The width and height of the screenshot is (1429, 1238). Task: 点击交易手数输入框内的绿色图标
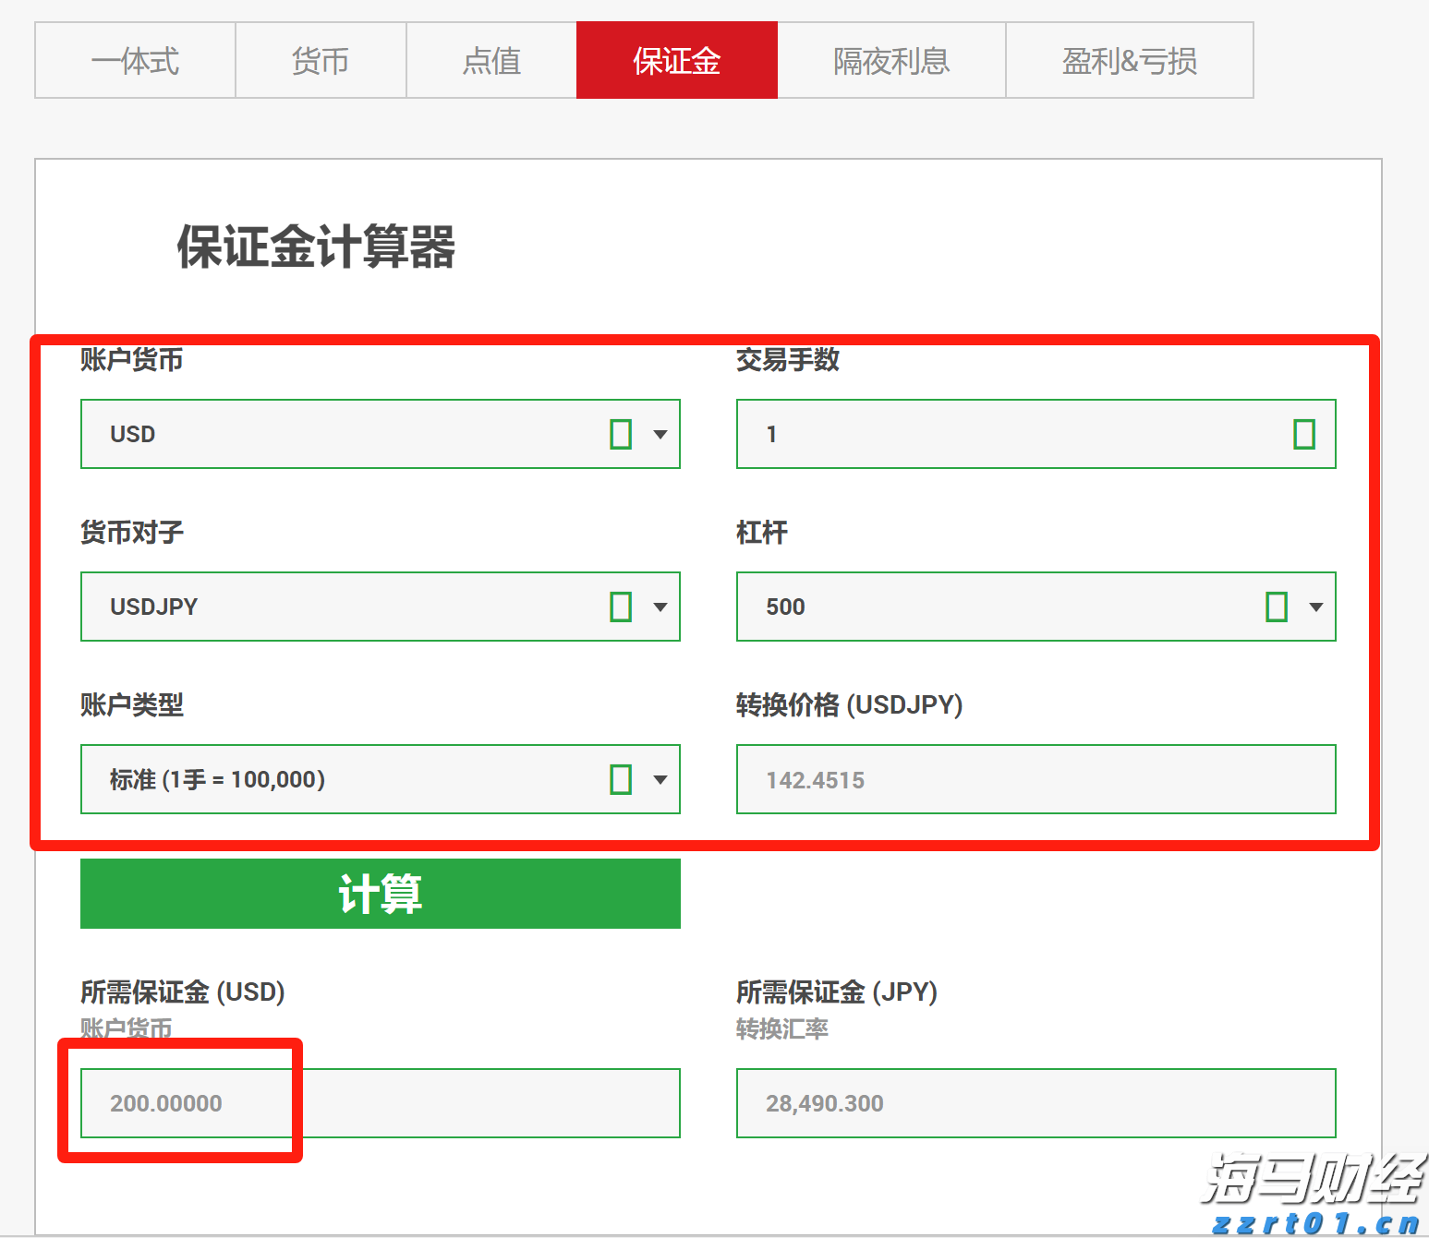(x=1304, y=434)
